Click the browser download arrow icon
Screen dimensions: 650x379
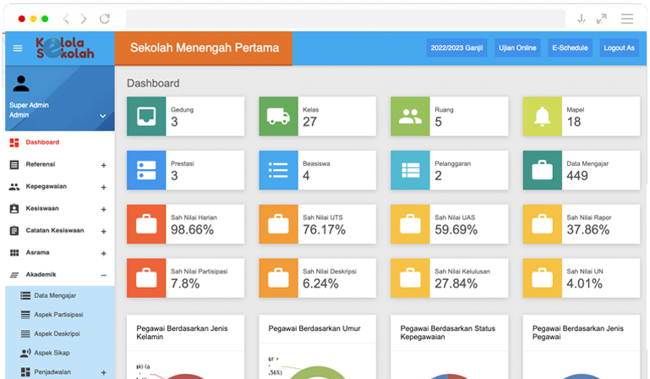point(582,19)
